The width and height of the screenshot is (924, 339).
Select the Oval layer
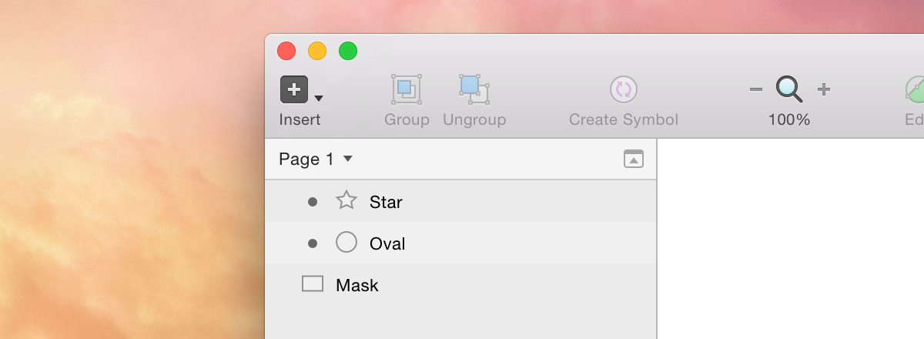(x=460, y=243)
